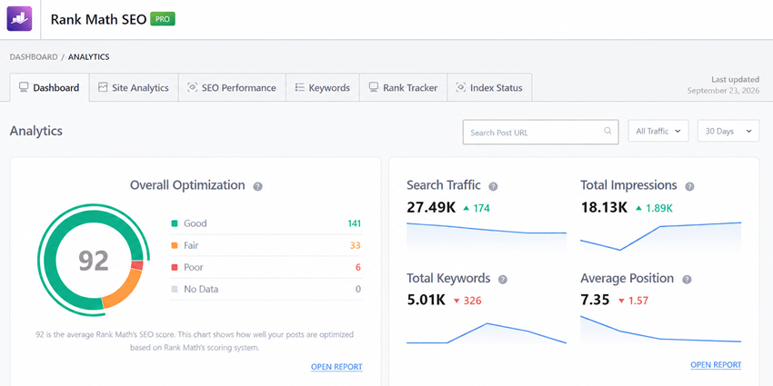The height and width of the screenshot is (386, 773).
Task: Click the Overall Optimization heading
Action: point(187,185)
